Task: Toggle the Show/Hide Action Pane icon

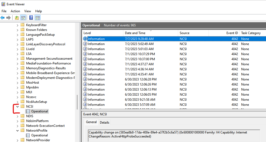Action: coord(37,18)
